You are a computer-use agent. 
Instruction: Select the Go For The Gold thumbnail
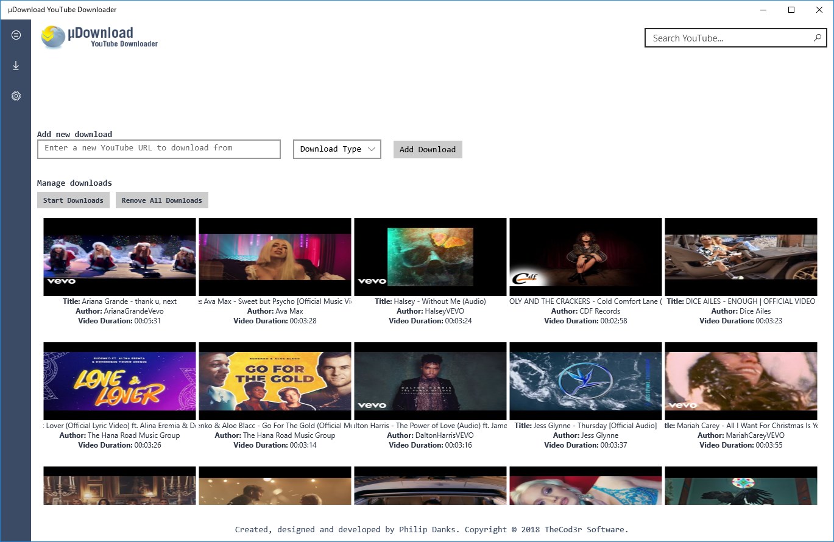tap(275, 381)
